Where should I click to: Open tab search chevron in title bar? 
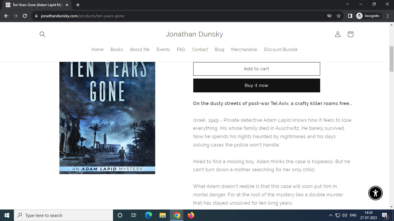pos(348,4)
